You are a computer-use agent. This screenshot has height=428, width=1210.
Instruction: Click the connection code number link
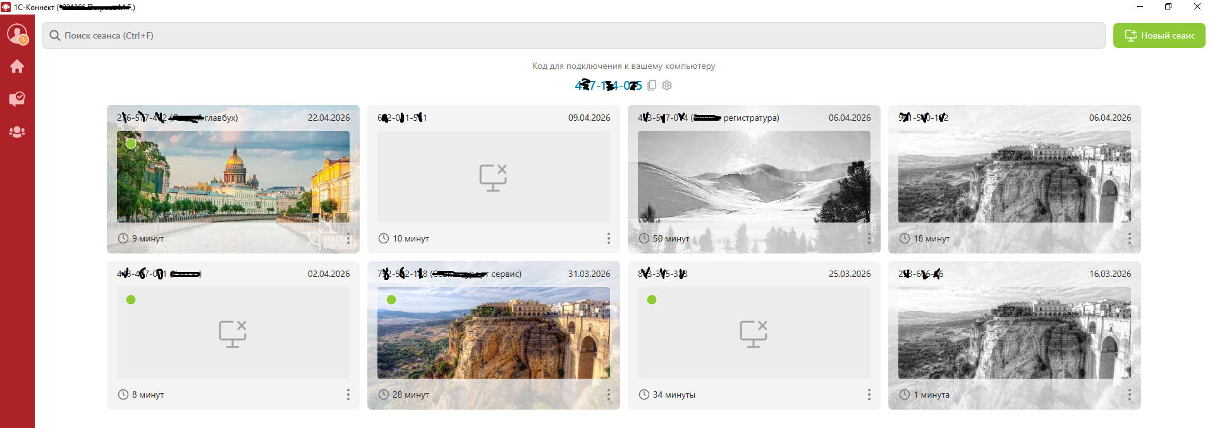[608, 85]
